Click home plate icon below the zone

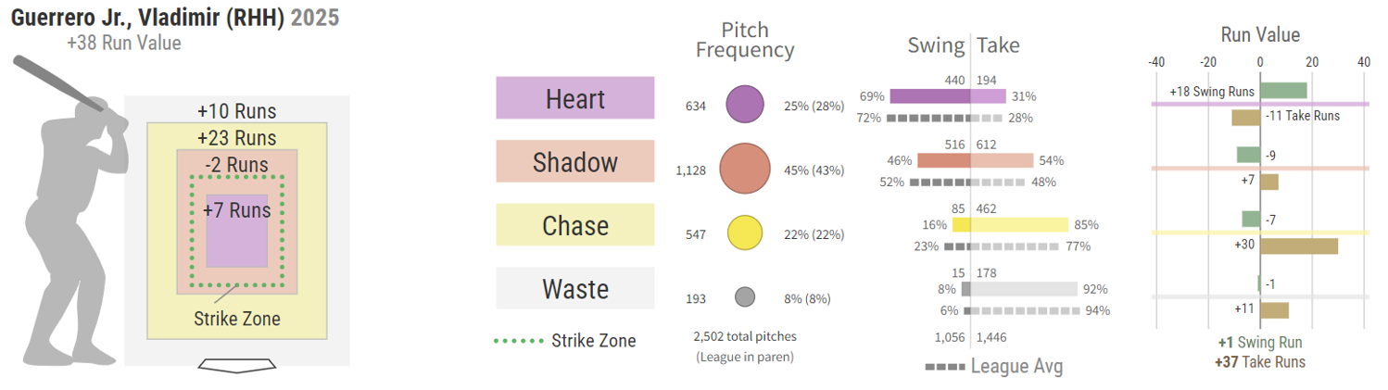click(237, 365)
